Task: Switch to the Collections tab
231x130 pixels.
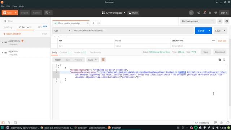Action: tap(25, 27)
